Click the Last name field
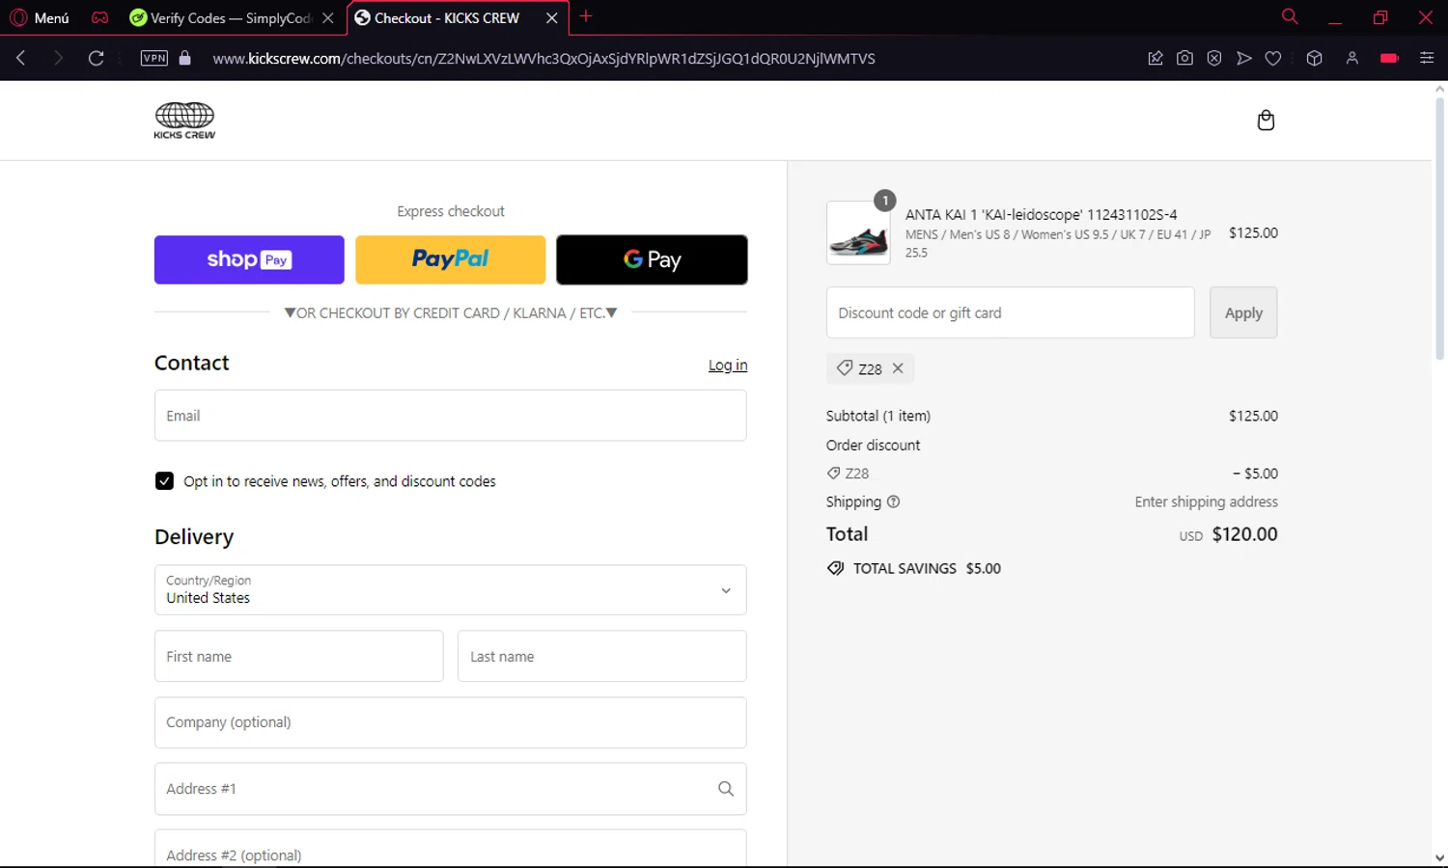 coord(602,656)
